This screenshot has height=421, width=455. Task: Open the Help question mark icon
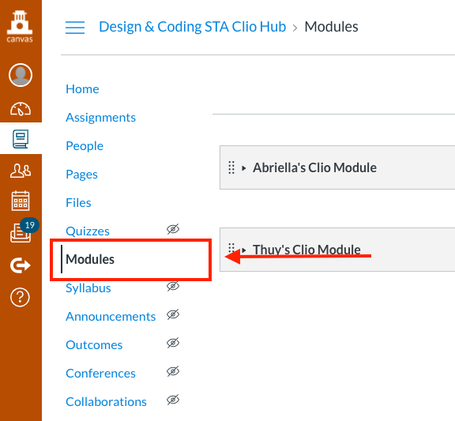[x=20, y=298]
